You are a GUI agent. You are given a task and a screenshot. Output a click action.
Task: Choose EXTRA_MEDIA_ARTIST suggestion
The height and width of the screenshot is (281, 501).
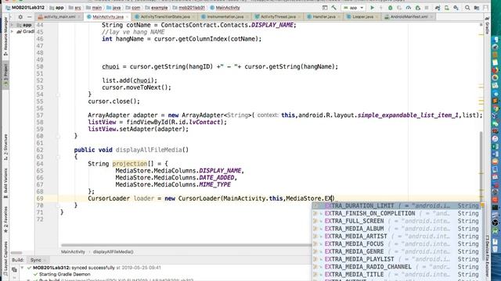click(396, 237)
